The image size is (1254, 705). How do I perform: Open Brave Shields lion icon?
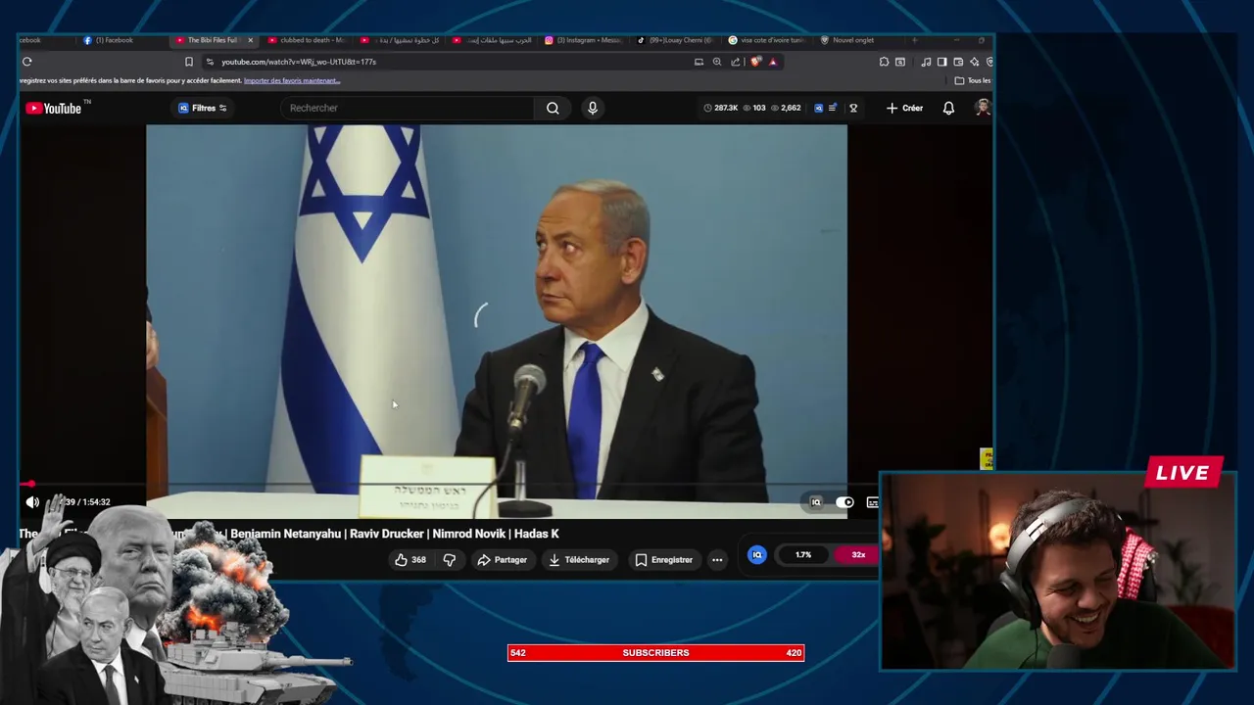[x=755, y=62]
